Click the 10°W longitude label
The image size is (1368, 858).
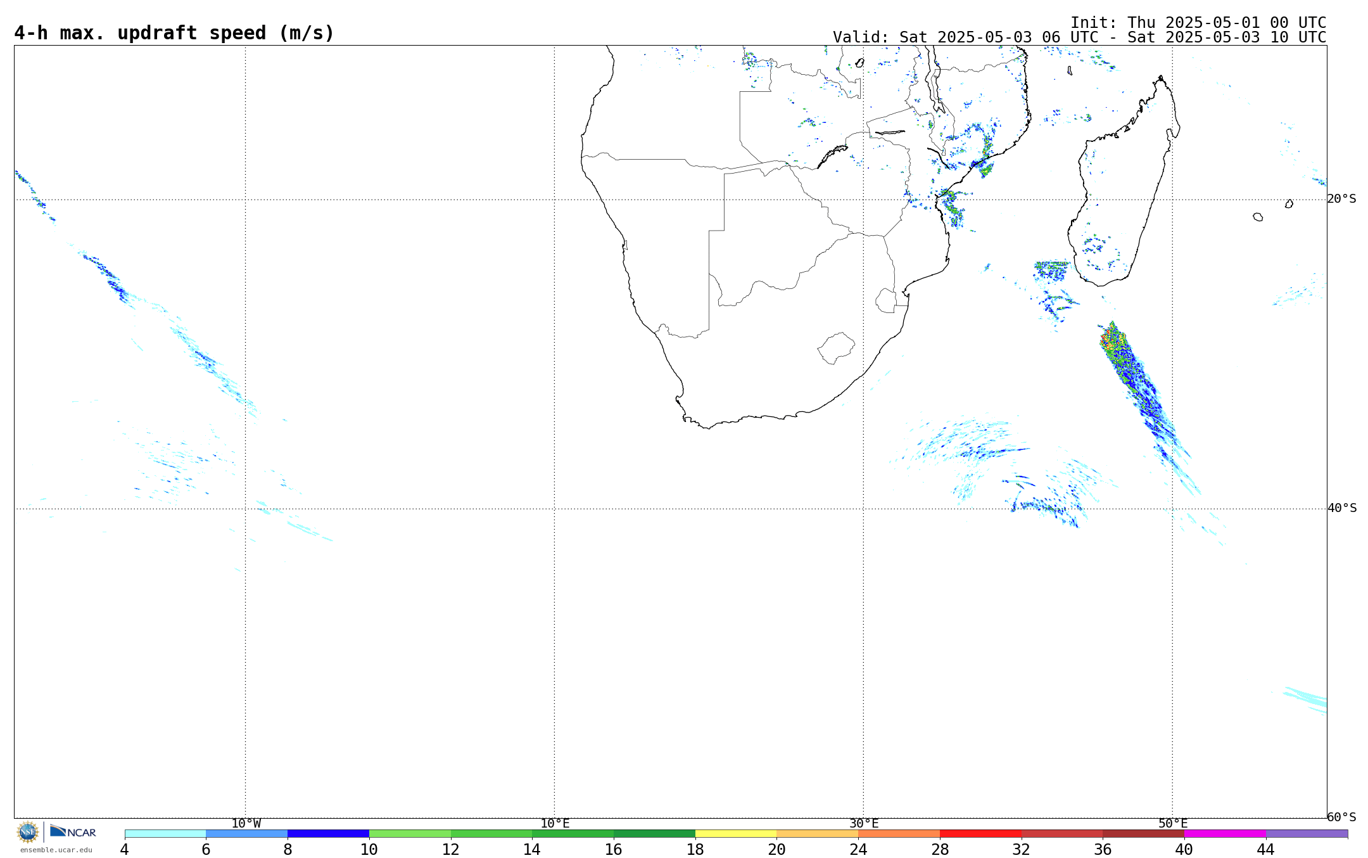click(x=246, y=824)
